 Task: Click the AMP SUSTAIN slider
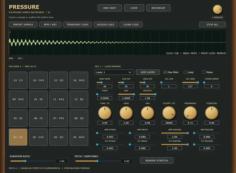click(175, 133)
